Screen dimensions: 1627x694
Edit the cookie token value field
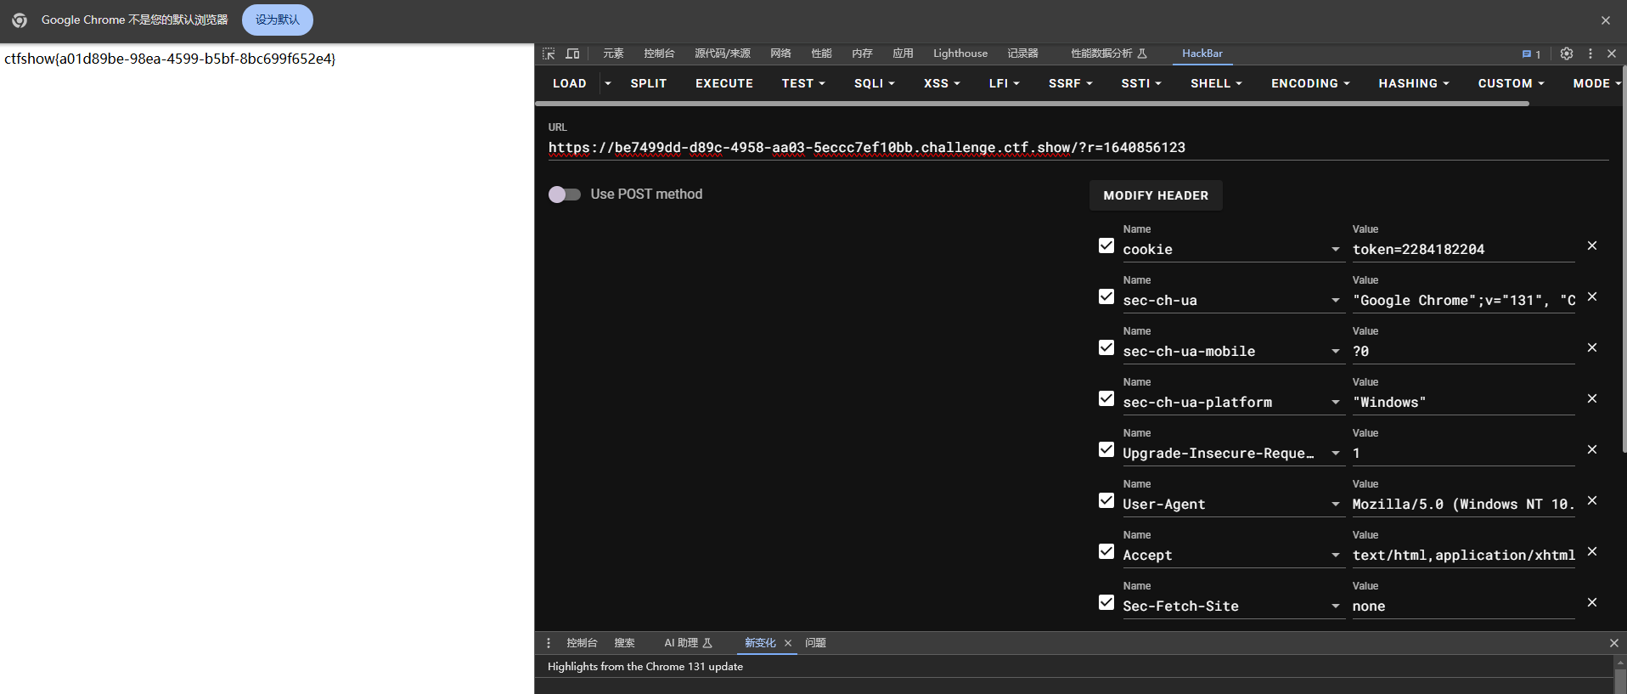pos(1463,250)
